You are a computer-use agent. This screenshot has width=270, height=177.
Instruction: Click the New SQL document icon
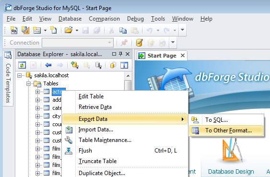pyautogui.click(x=14, y=30)
